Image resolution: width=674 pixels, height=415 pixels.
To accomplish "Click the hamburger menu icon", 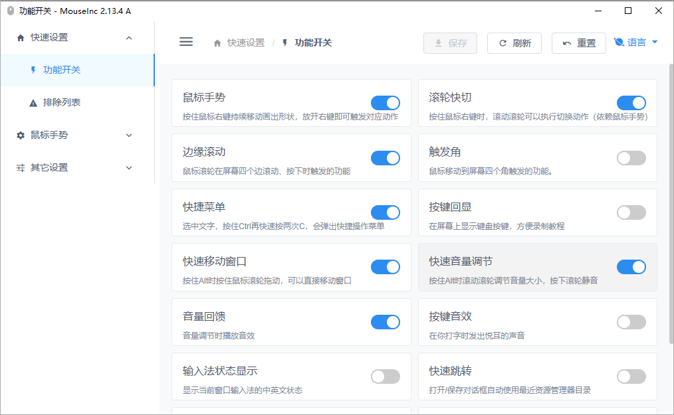I will click(186, 41).
